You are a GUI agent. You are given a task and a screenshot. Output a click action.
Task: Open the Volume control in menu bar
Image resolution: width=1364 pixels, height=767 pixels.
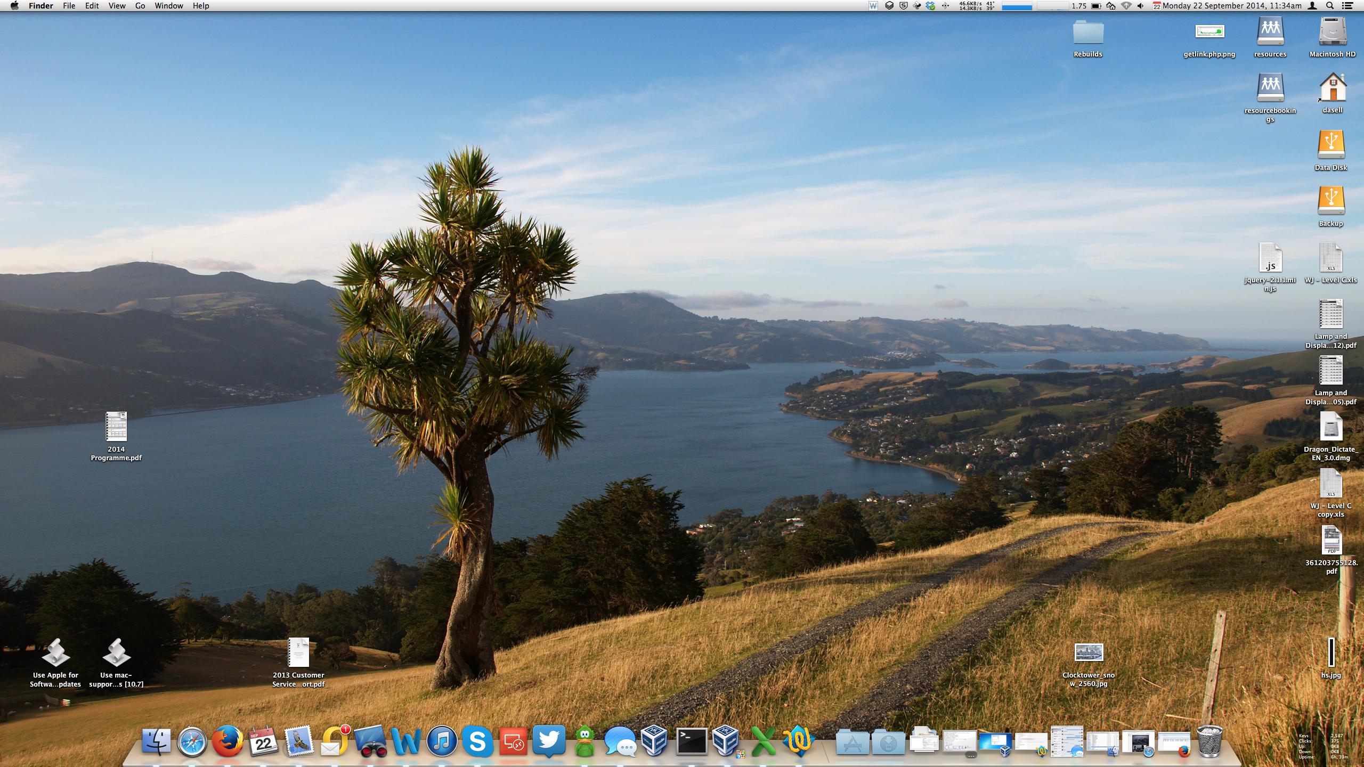point(1140,6)
